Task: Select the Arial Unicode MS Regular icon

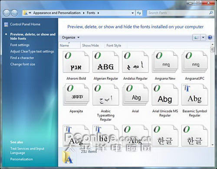Action: (x=165, y=94)
